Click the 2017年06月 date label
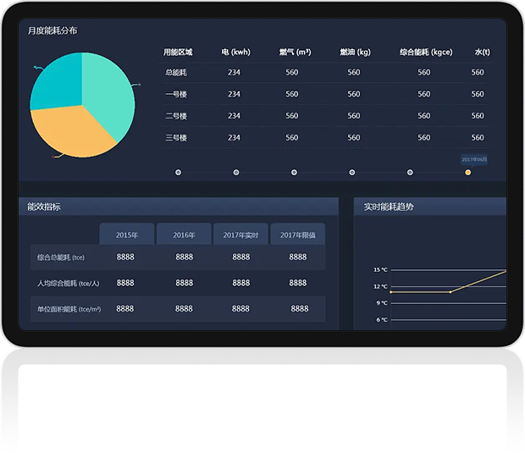525x453 pixels. [x=474, y=159]
